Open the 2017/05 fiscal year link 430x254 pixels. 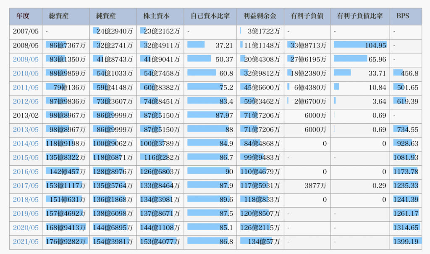click(26, 185)
